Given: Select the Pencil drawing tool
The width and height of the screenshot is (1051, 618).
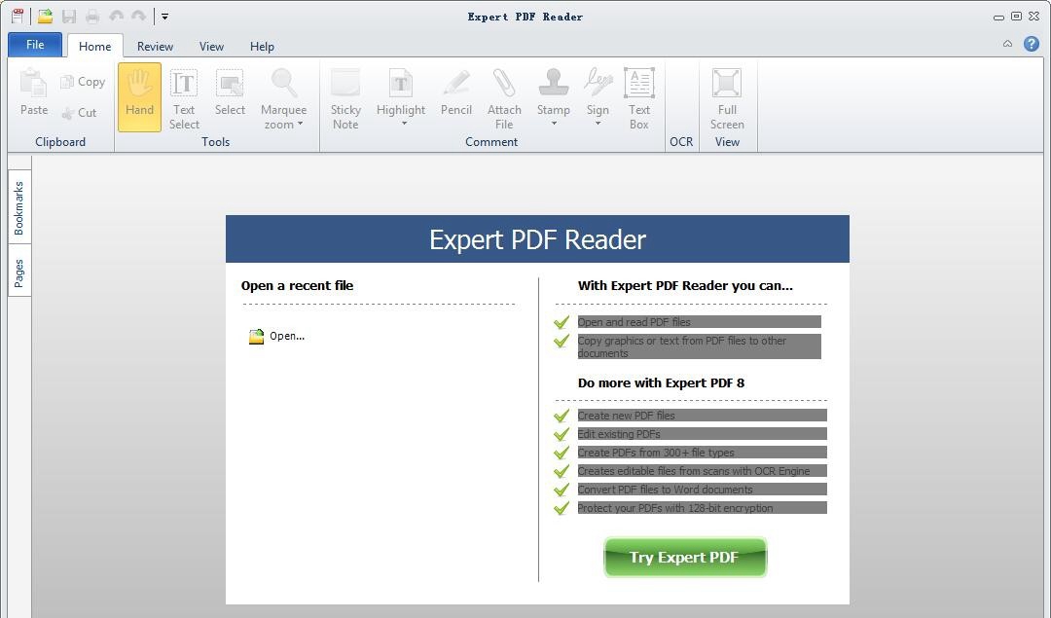Looking at the screenshot, I should tap(456, 92).
